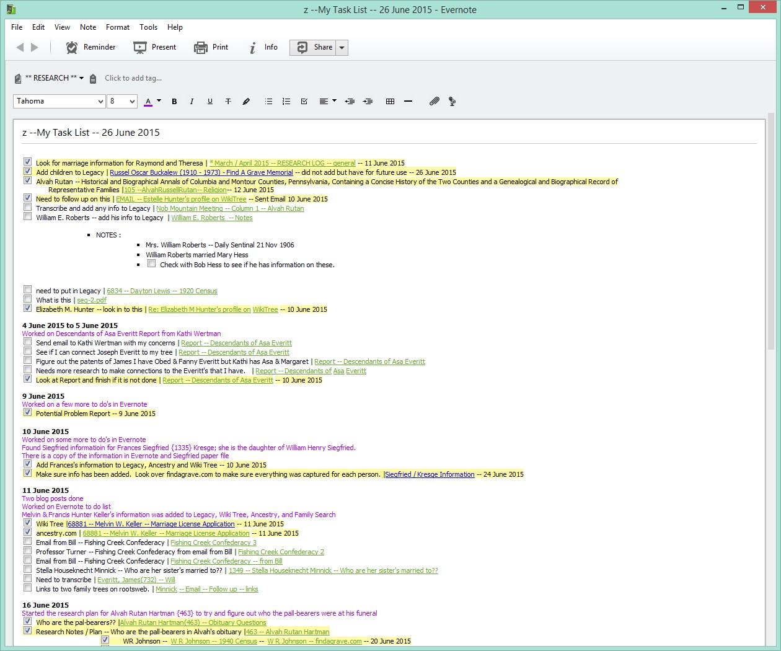The width and height of the screenshot is (781, 651).
Task: Open the File menu
Action: click(17, 27)
